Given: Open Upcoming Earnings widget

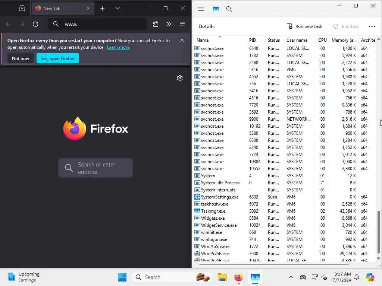Looking at the screenshot, I should tap(24, 277).
